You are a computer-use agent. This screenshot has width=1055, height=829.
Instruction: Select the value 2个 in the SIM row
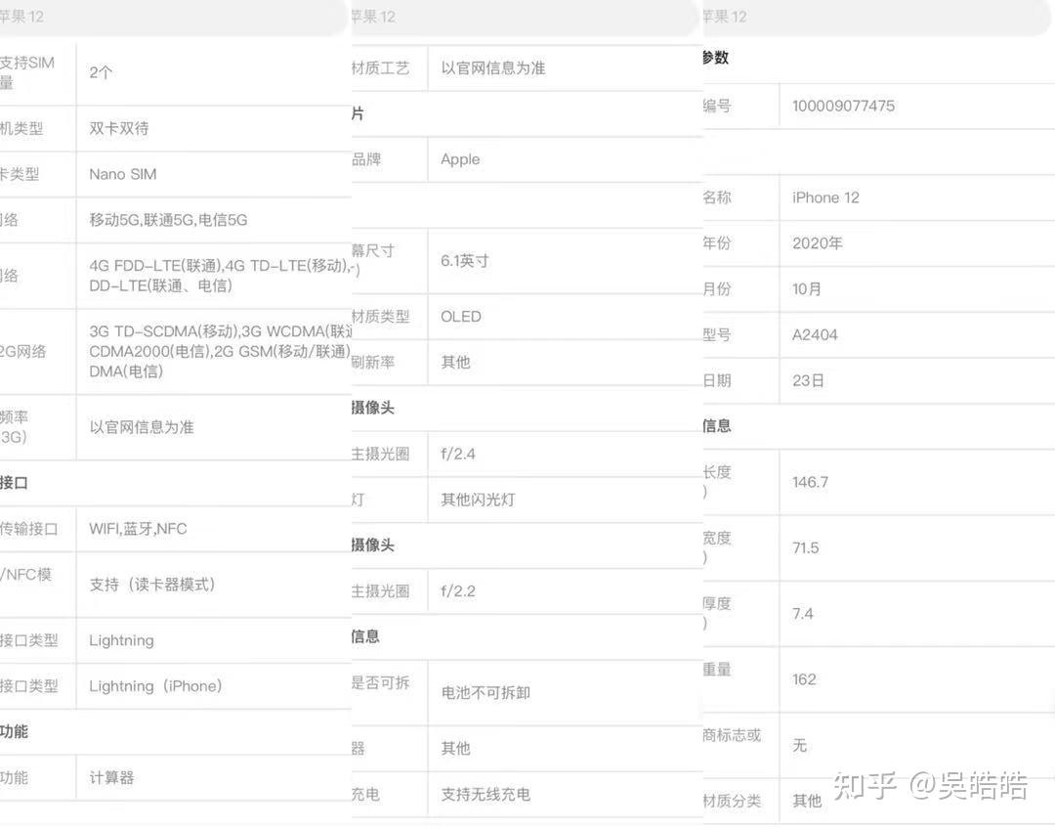coord(101,72)
